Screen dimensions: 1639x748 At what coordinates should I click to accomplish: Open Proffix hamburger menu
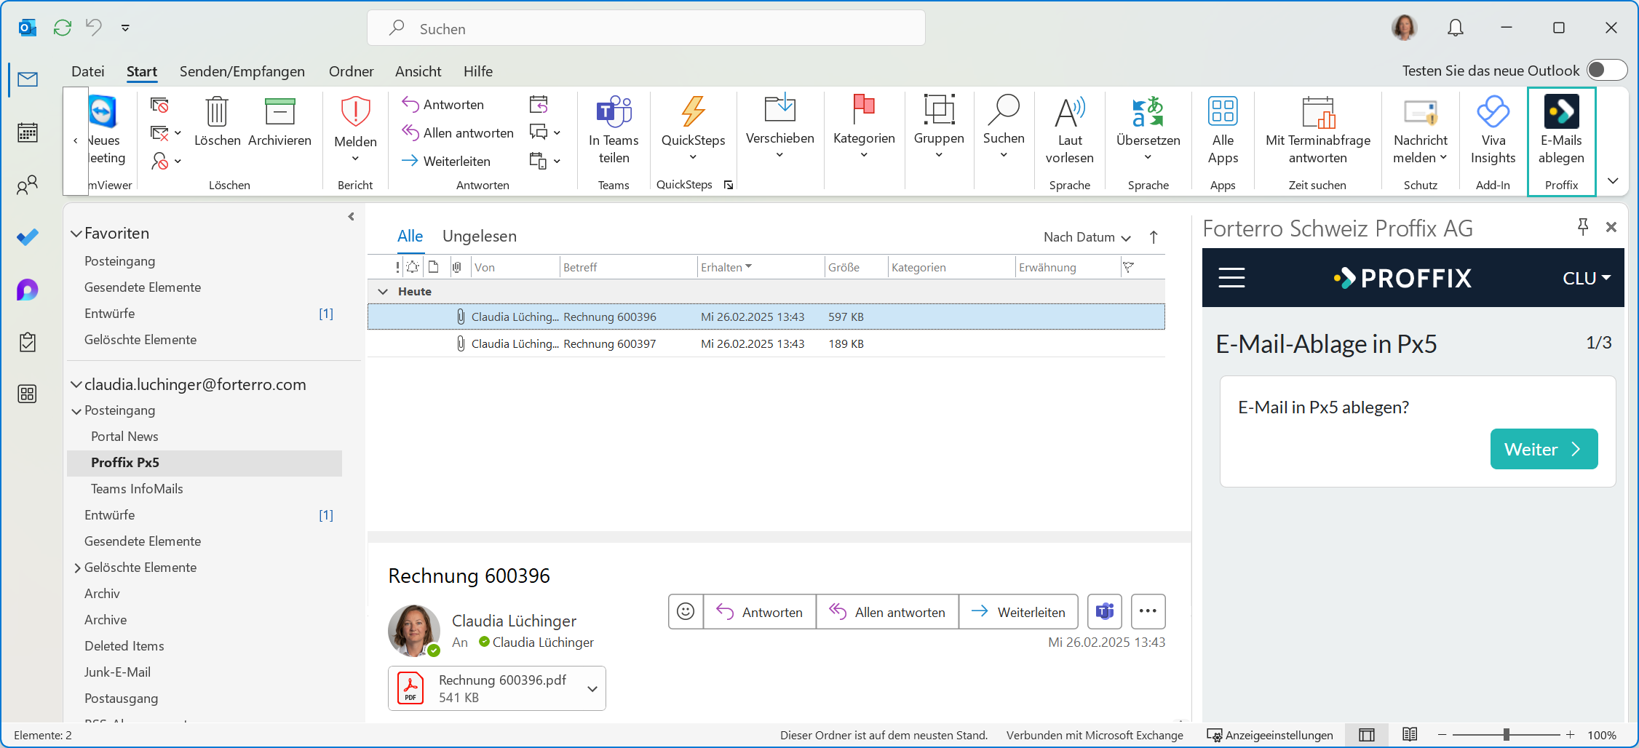tap(1231, 278)
